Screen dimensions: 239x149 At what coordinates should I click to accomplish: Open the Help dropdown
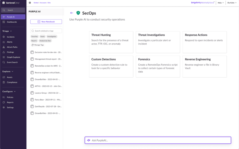(221, 3)
